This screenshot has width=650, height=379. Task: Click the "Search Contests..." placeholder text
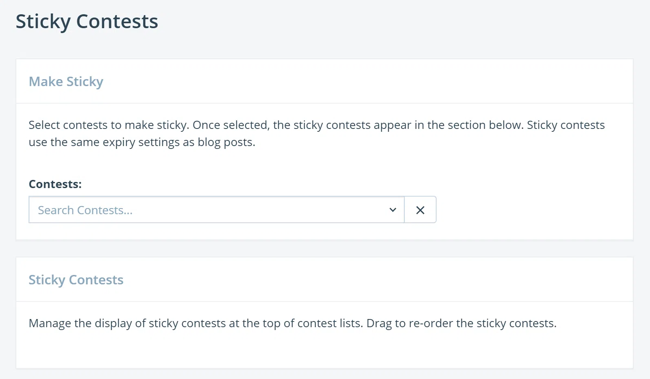pos(85,210)
